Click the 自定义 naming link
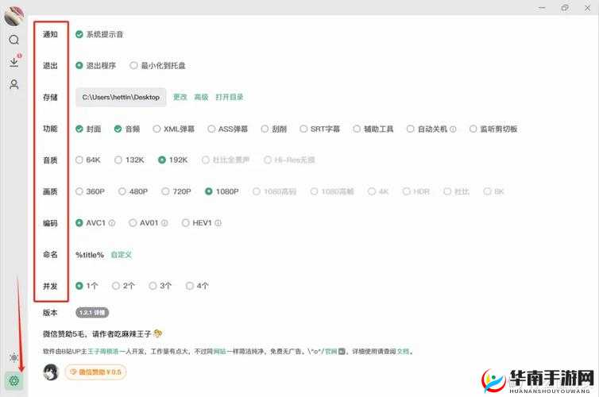The image size is (599, 397). click(x=122, y=255)
